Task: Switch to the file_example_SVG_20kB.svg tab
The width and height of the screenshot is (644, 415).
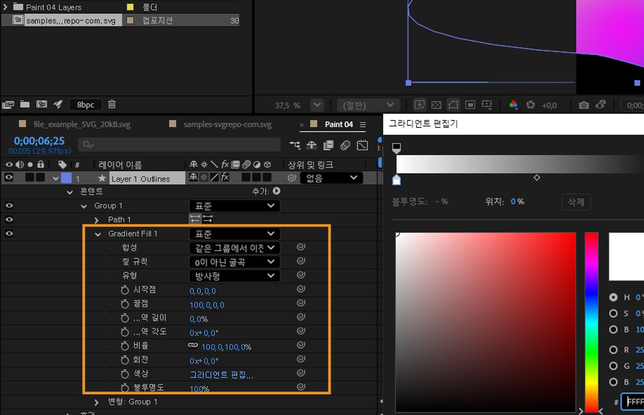Action: click(82, 124)
